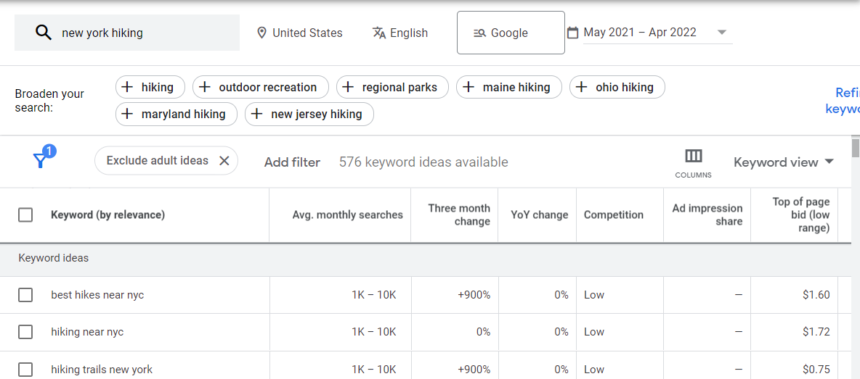Viewport: 860px width, 379px height.
Task: Sort by the Competition column header
Action: coord(613,215)
